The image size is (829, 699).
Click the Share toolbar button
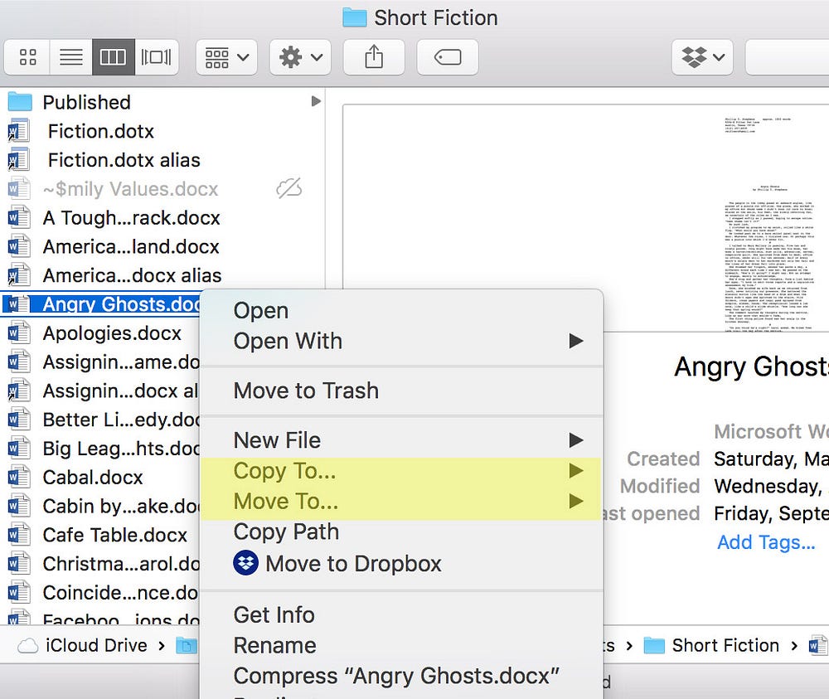point(374,56)
